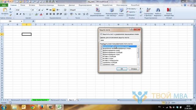Click the Paste (Вставить) clipboard icon

[5, 10]
